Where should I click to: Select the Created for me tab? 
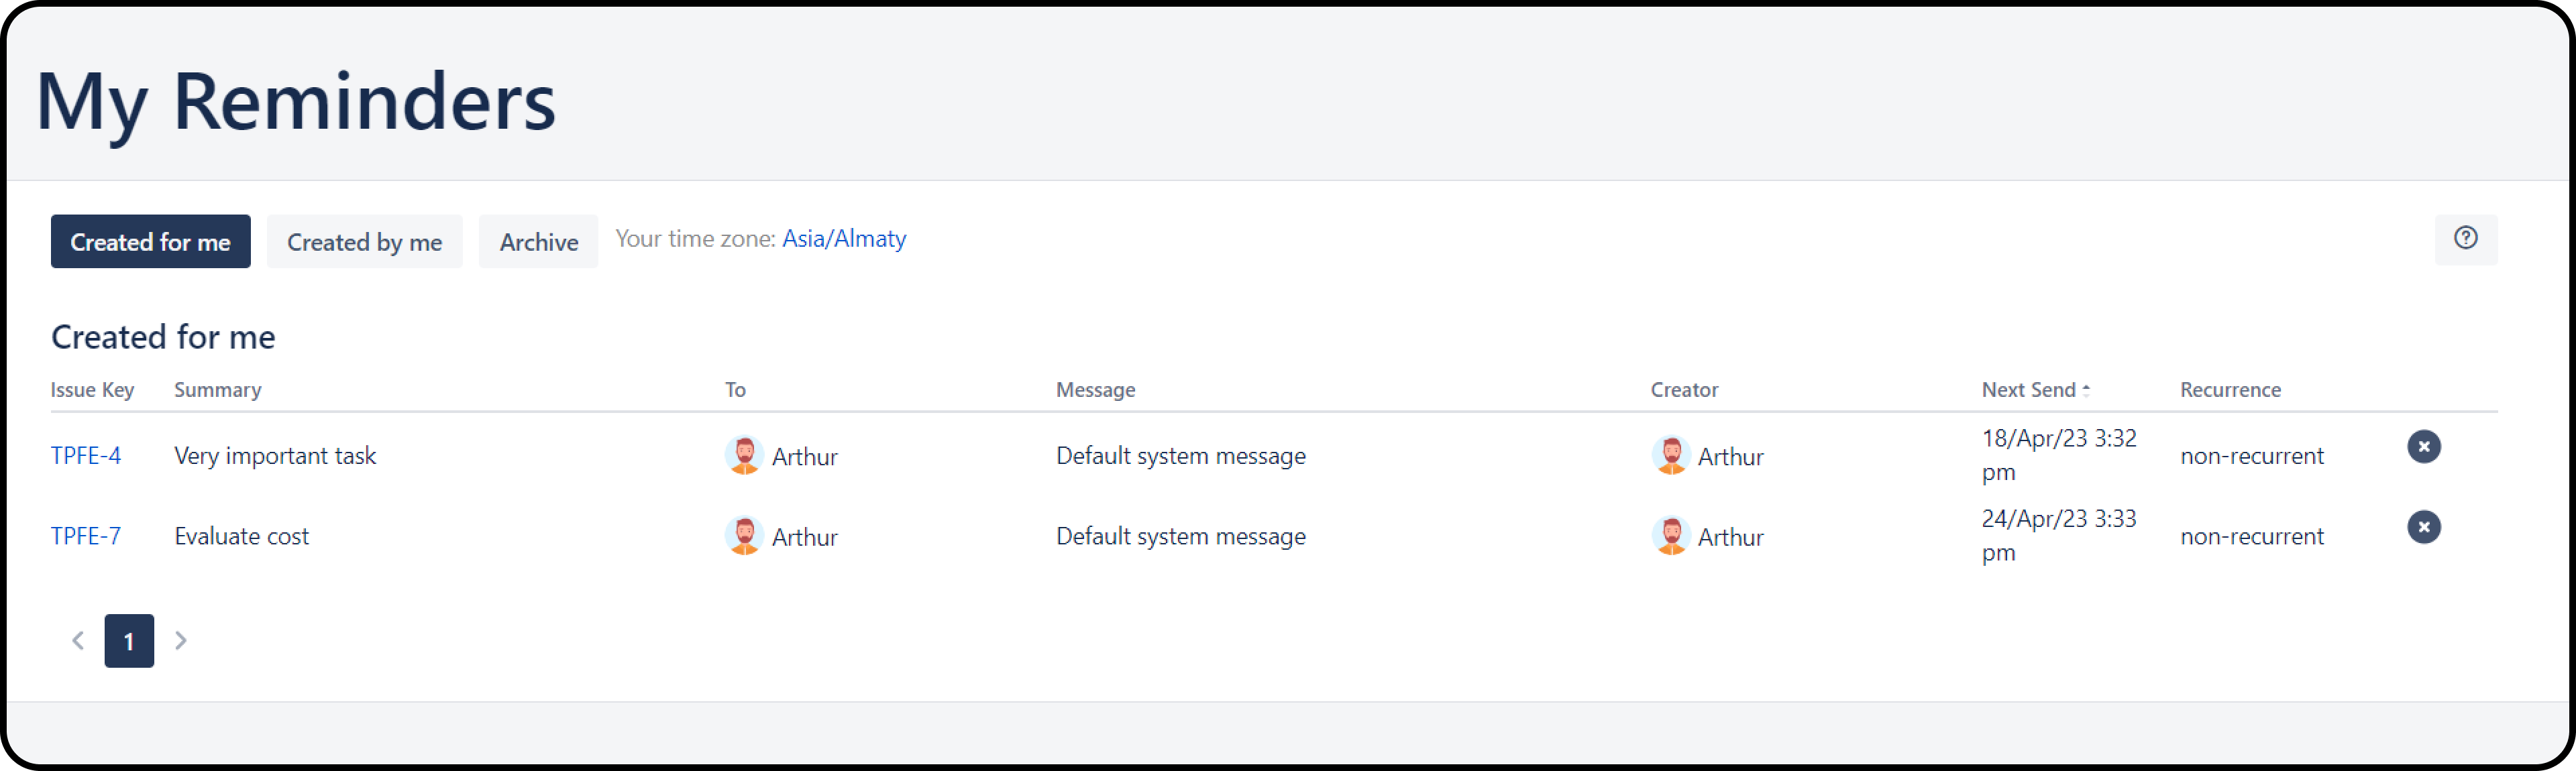point(150,242)
